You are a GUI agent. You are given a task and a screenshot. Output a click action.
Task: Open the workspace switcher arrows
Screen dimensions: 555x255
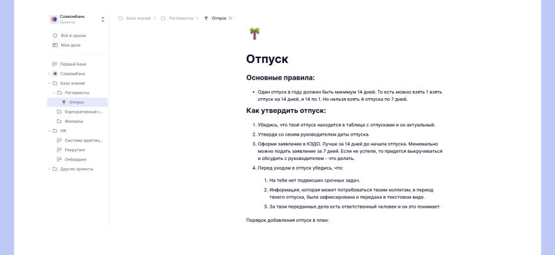pyautogui.click(x=103, y=19)
